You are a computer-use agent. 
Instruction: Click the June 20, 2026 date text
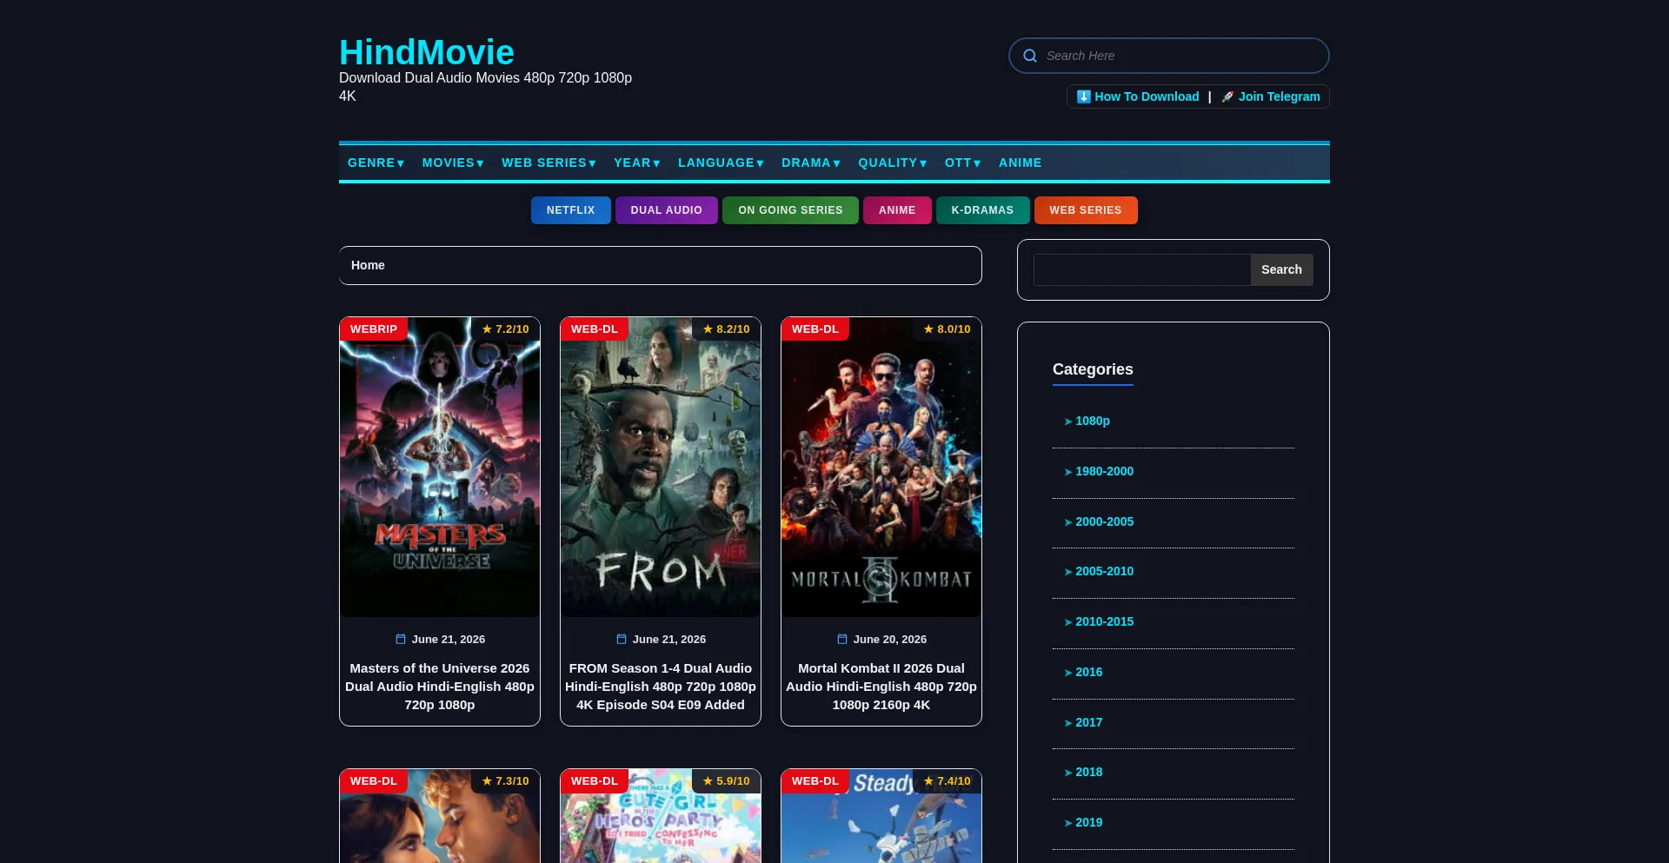point(890,639)
